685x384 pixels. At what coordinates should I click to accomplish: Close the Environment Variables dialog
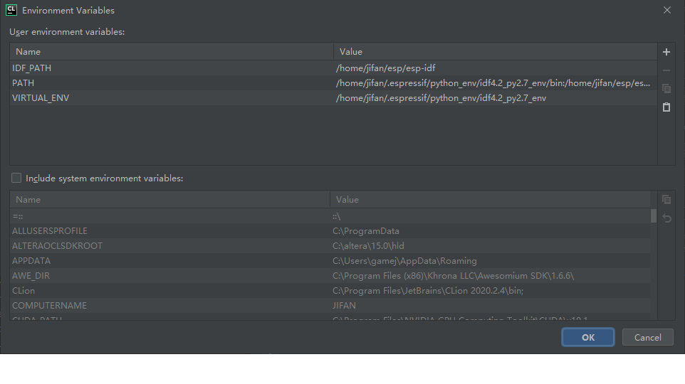[x=667, y=10]
